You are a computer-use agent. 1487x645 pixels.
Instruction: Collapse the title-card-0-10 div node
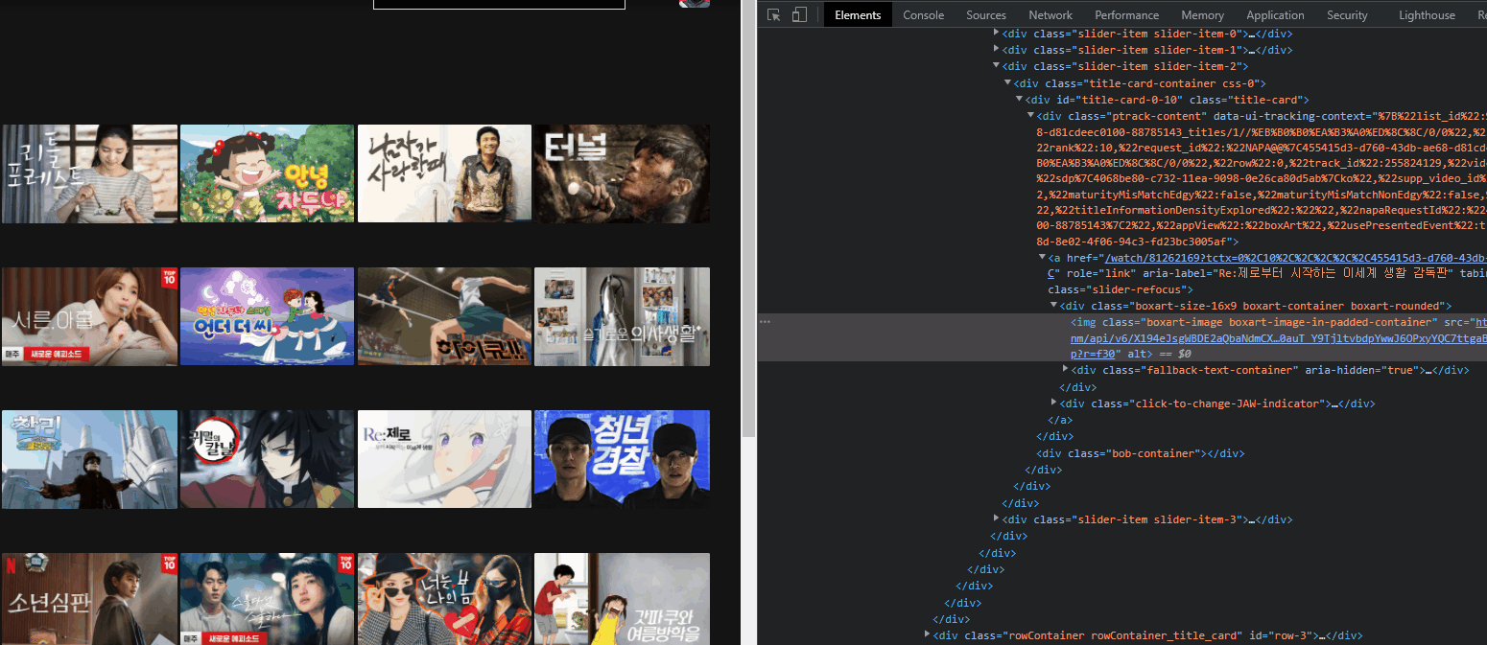point(1020,100)
